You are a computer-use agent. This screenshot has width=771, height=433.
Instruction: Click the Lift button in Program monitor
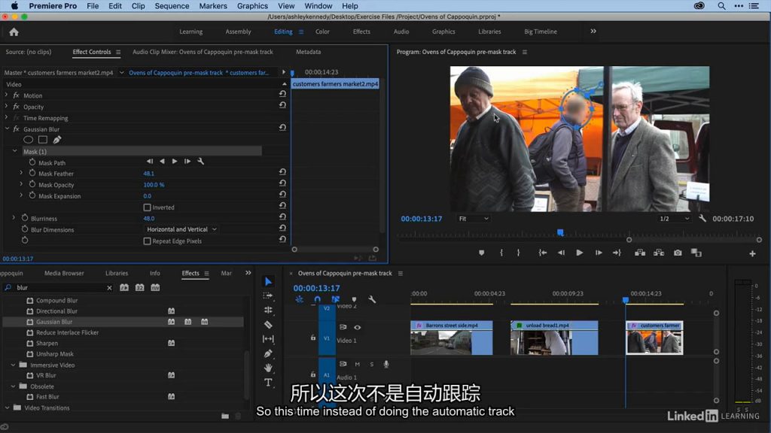640,253
